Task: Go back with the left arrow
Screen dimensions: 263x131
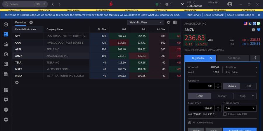Action: pos(53,4)
